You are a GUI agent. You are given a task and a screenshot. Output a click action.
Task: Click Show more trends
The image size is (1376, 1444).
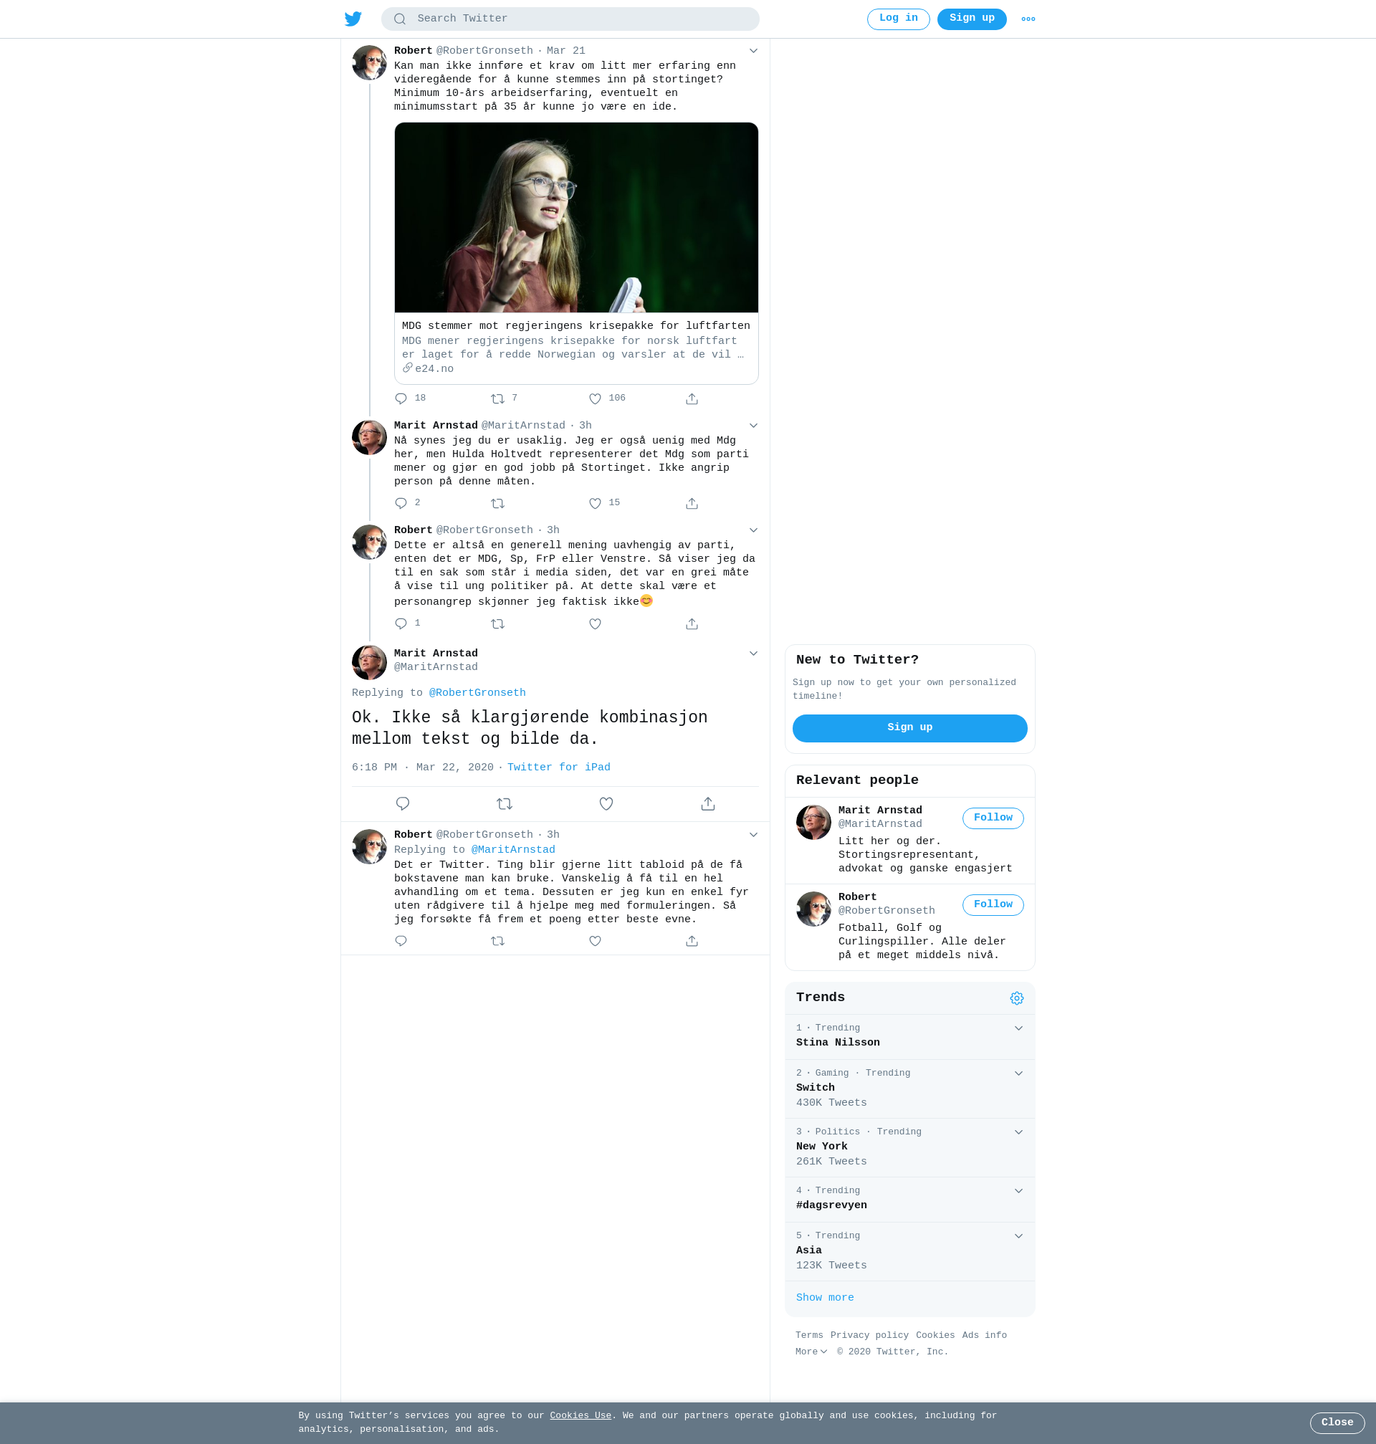point(824,1298)
